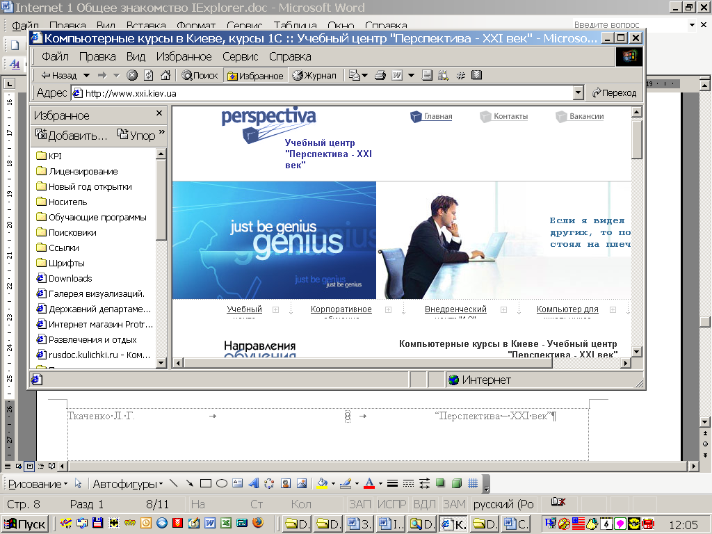
Task: Open browser Избранное menu
Action: tap(184, 56)
